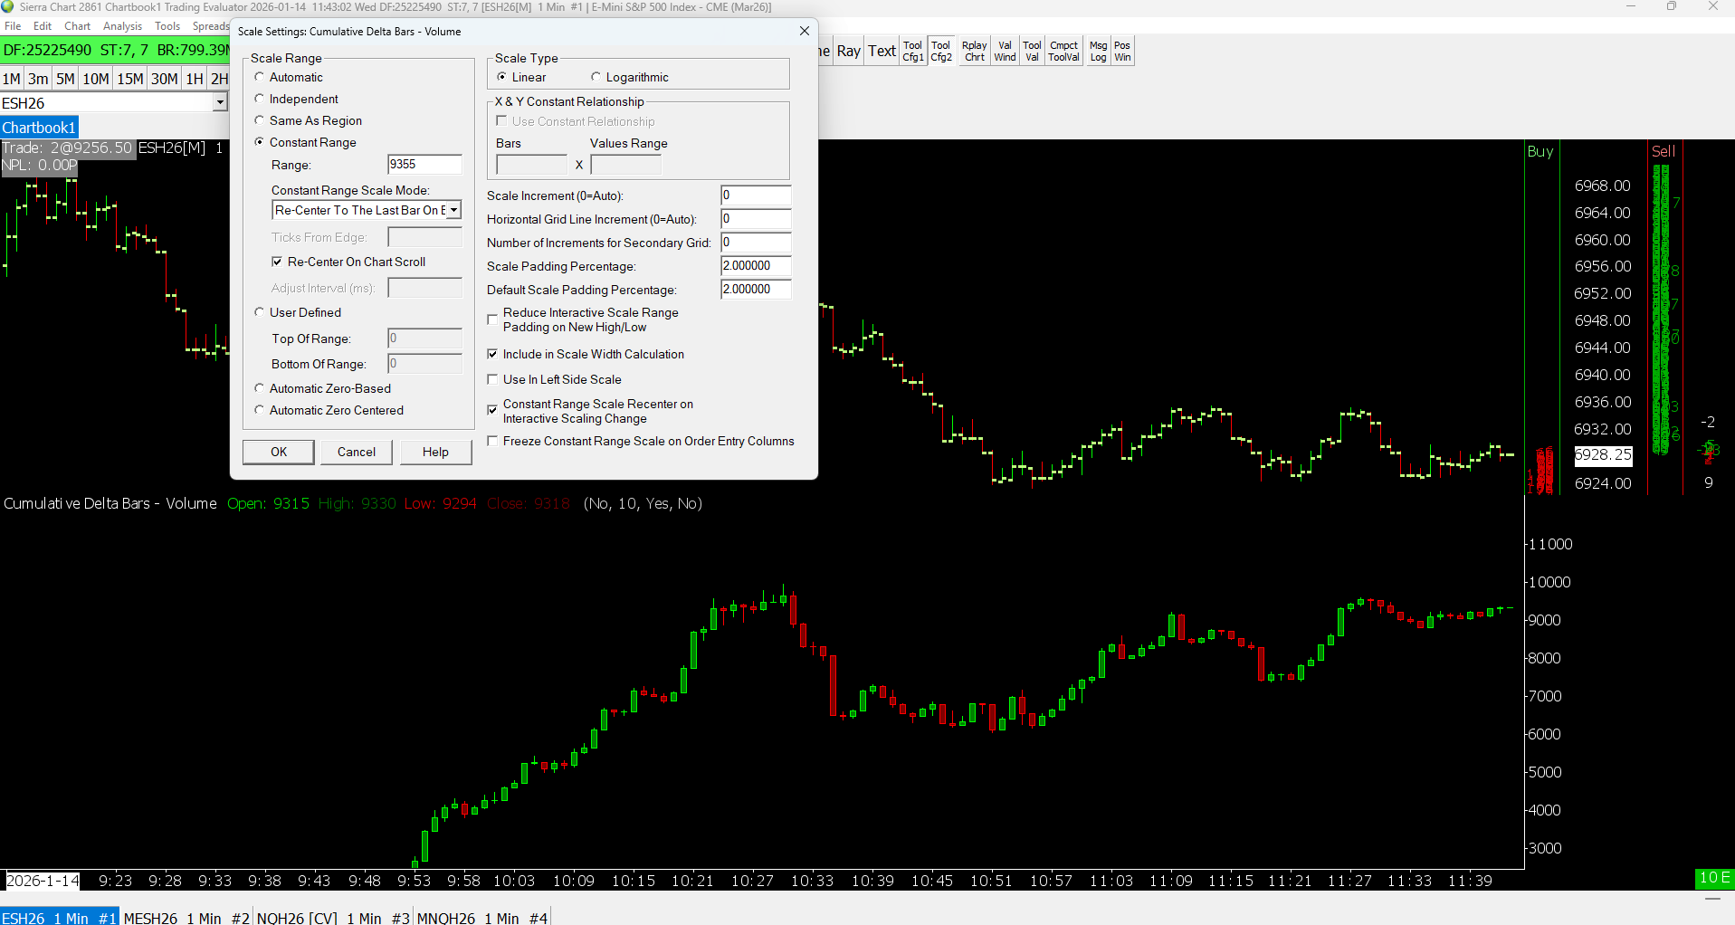Select the Text drawing tool
Viewport: 1735px width, 925px height.
coord(882,52)
